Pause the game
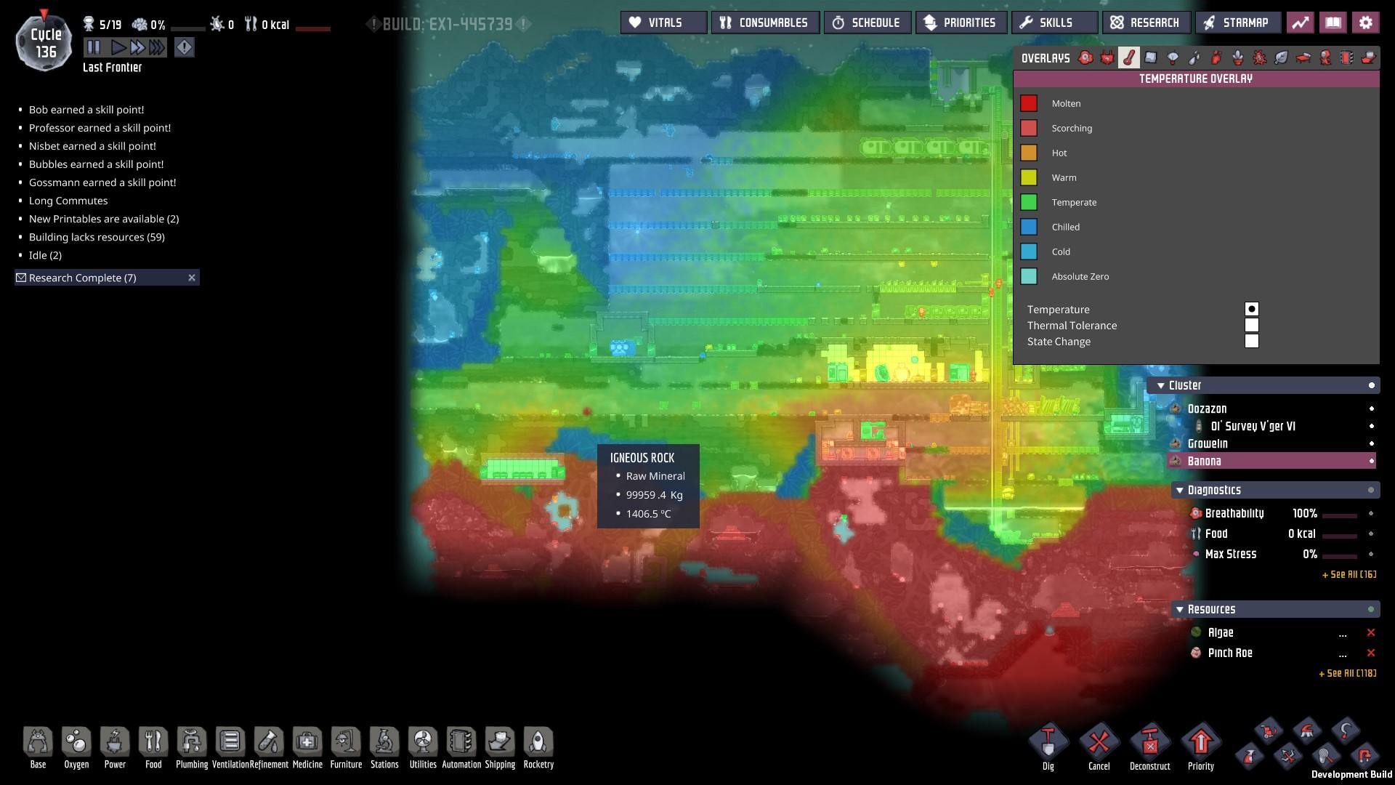The width and height of the screenshot is (1395, 785). click(94, 47)
